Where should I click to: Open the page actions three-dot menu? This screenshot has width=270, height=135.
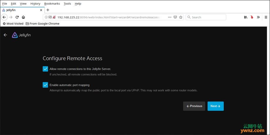tap(170, 17)
